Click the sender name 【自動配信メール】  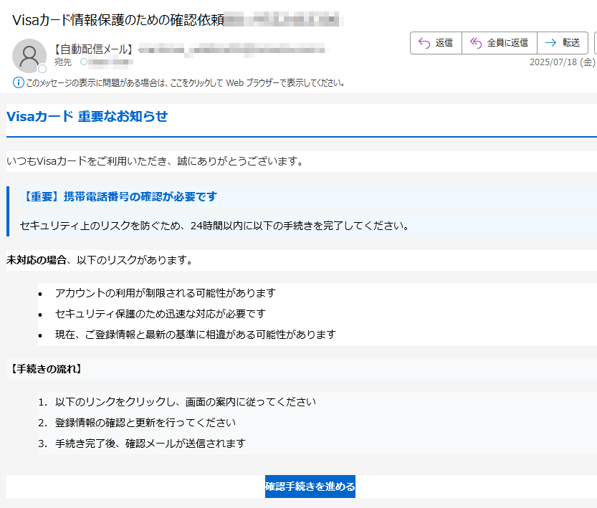93,49
